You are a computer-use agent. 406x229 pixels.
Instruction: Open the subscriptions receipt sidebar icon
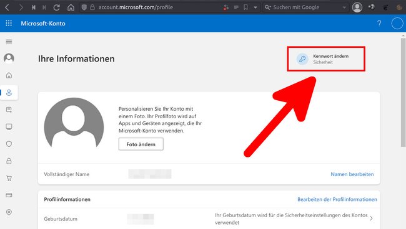[9, 110]
